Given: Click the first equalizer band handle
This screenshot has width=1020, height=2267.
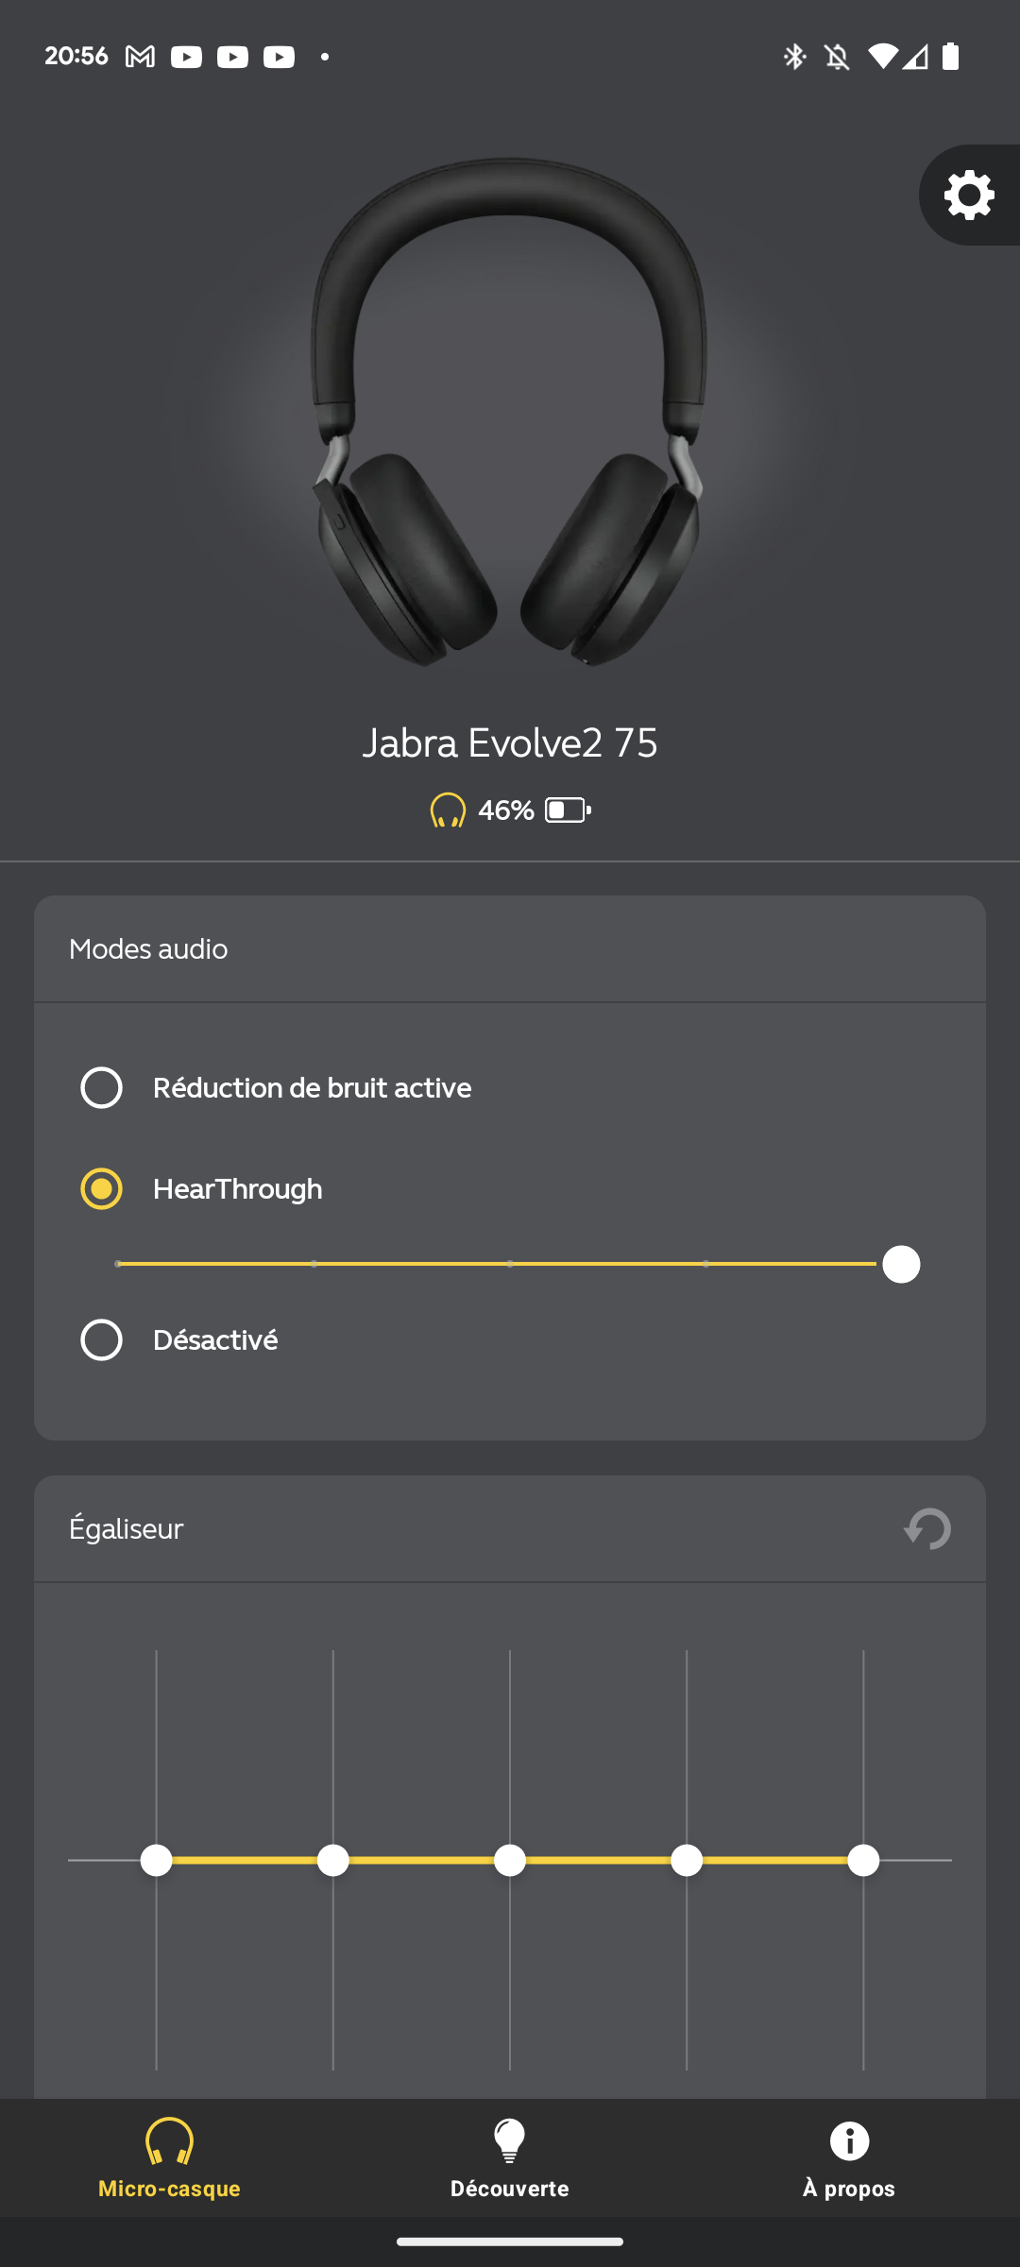Looking at the screenshot, I should coord(156,1860).
